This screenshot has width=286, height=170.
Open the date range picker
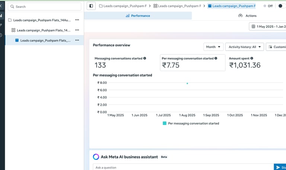click(x=268, y=26)
